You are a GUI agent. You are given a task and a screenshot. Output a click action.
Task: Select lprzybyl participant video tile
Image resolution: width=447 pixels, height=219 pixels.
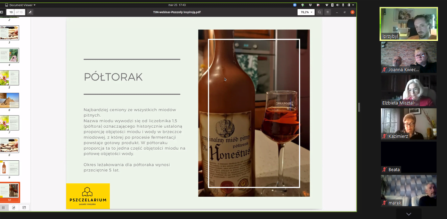[409, 24]
